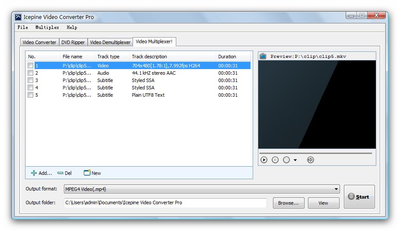The width and height of the screenshot is (400, 231).
Task: Select 'Styled SSA' in row 4
Action: point(143,88)
